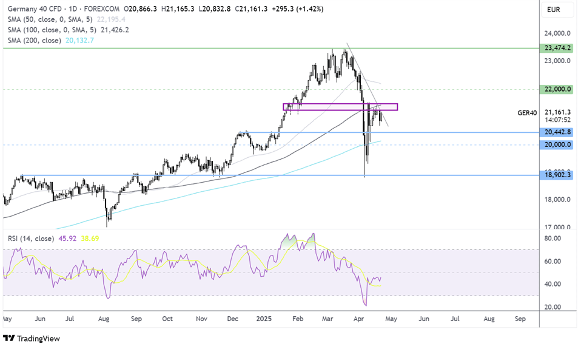The width and height of the screenshot is (584, 349).
Task: Click the Aug label under the 2024 price dip
Action: click(x=104, y=319)
